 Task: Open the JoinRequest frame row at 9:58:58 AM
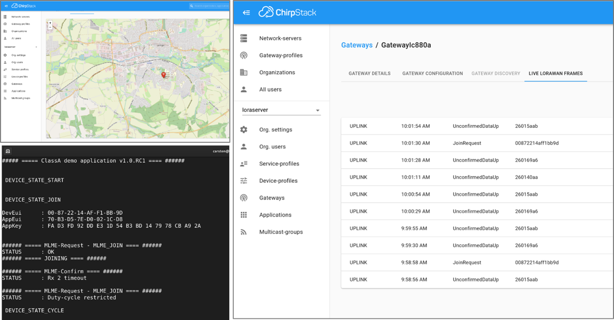coord(477,263)
